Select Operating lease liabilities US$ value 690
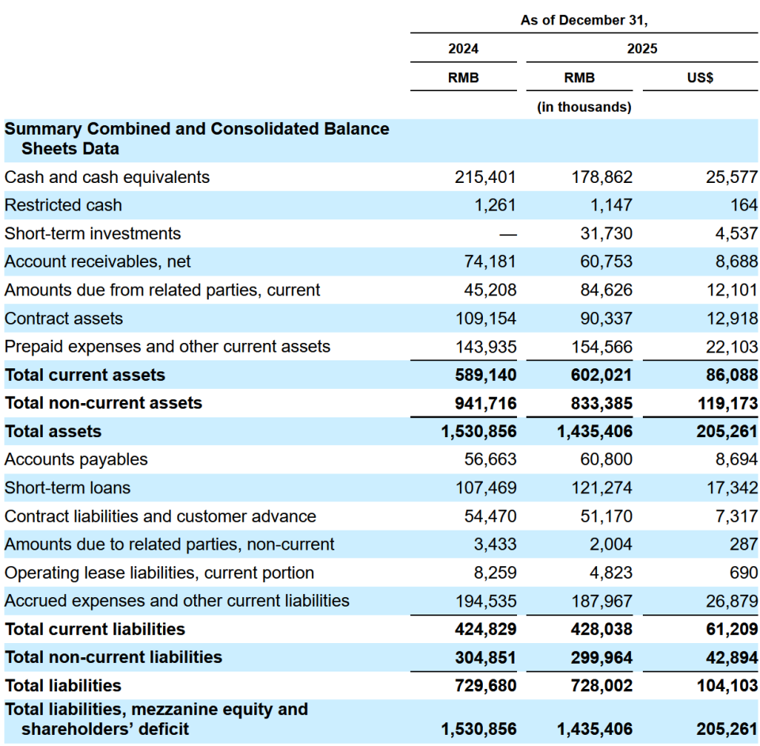This screenshot has width=760, height=746. point(743,573)
